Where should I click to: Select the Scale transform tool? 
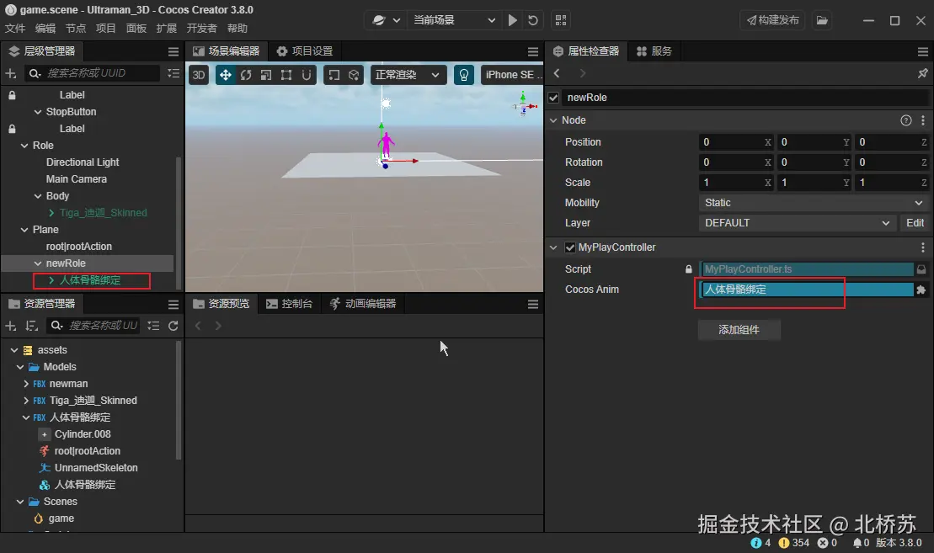(x=266, y=75)
